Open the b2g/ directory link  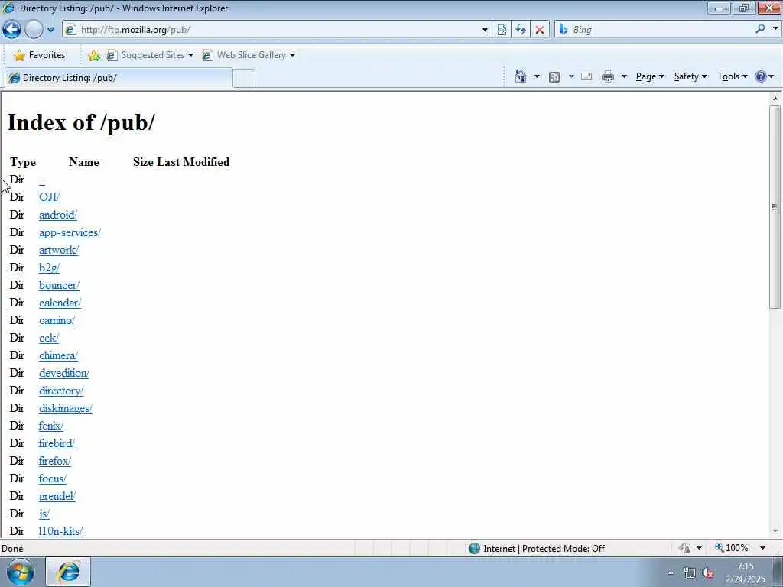tap(49, 268)
